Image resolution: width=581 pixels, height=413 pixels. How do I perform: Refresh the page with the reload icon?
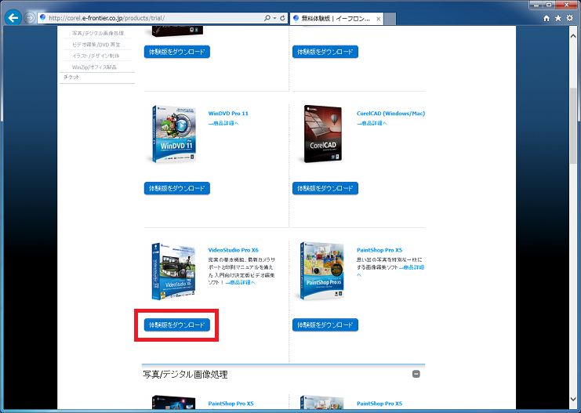[x=282, y=18]
